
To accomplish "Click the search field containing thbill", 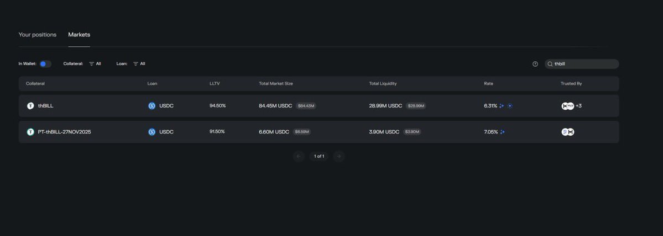I will pyautogui.click(x=583, y=64).
